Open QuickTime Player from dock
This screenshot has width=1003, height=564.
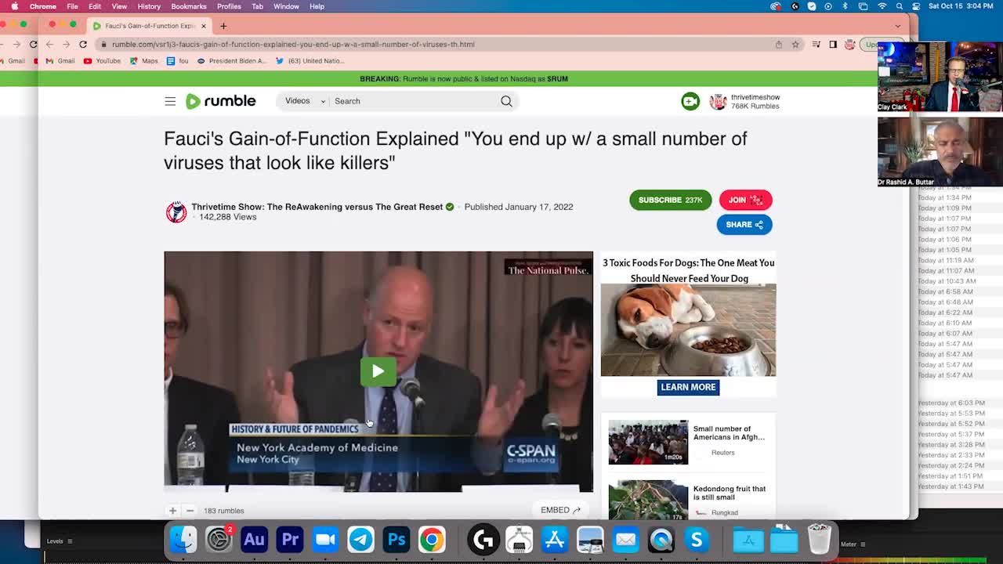661,540
